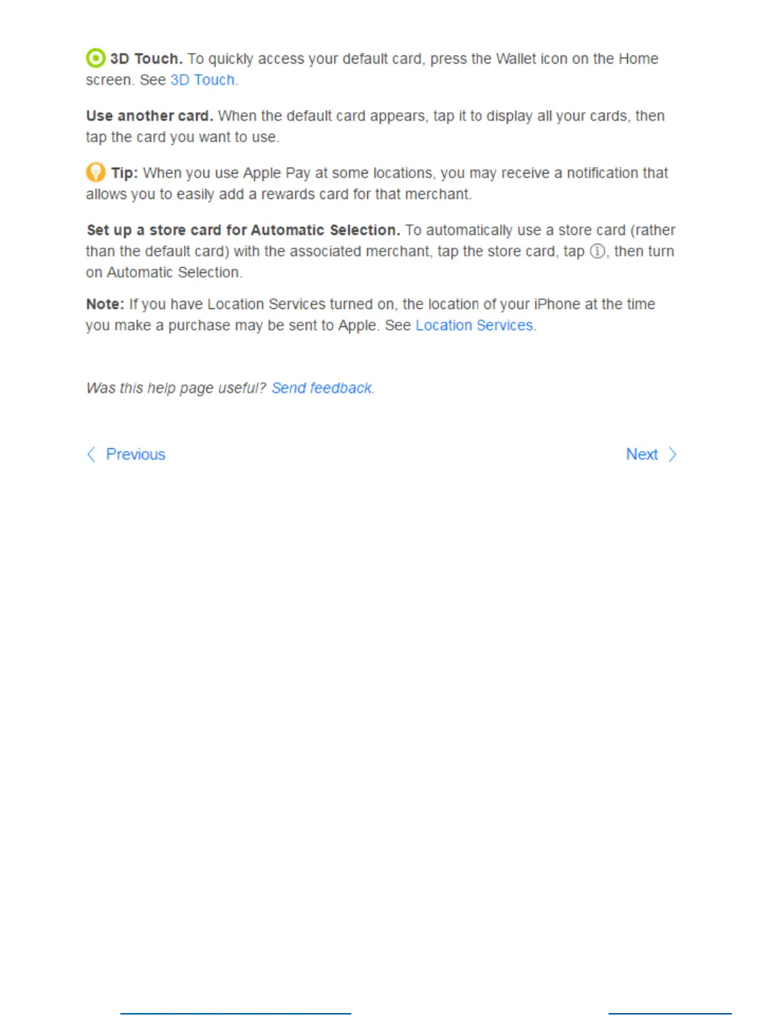Open the Location Services link
This screenshot has height=1034, width=764.
pyautogui.click(x=474, y=325)
